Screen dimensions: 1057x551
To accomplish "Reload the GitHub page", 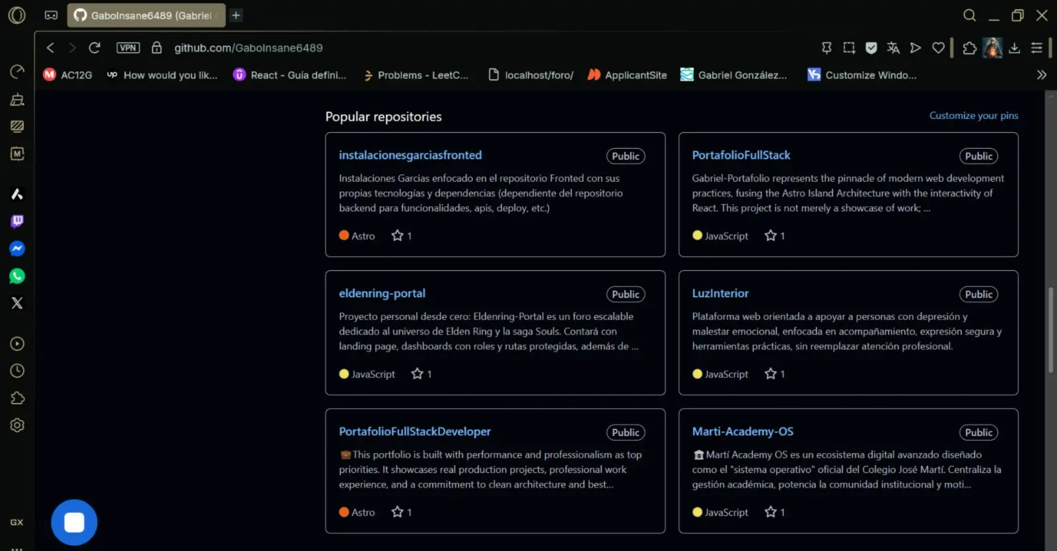I will [x=94, y=48].
